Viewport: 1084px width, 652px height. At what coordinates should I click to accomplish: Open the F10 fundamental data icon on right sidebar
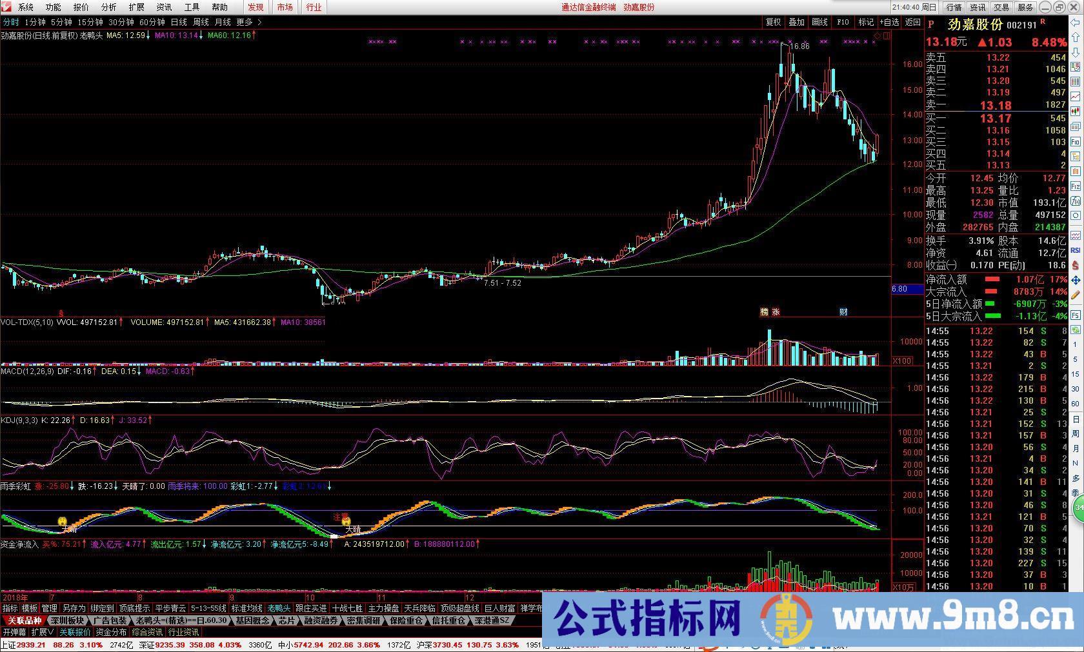click(x=1075, y=141)
